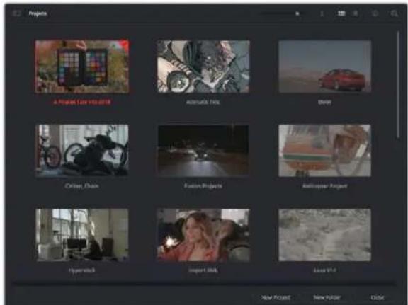408x305 pixels.
Task: Close the Project Manager with Close button
Action: pyautogui.click(x=378, y=297)
